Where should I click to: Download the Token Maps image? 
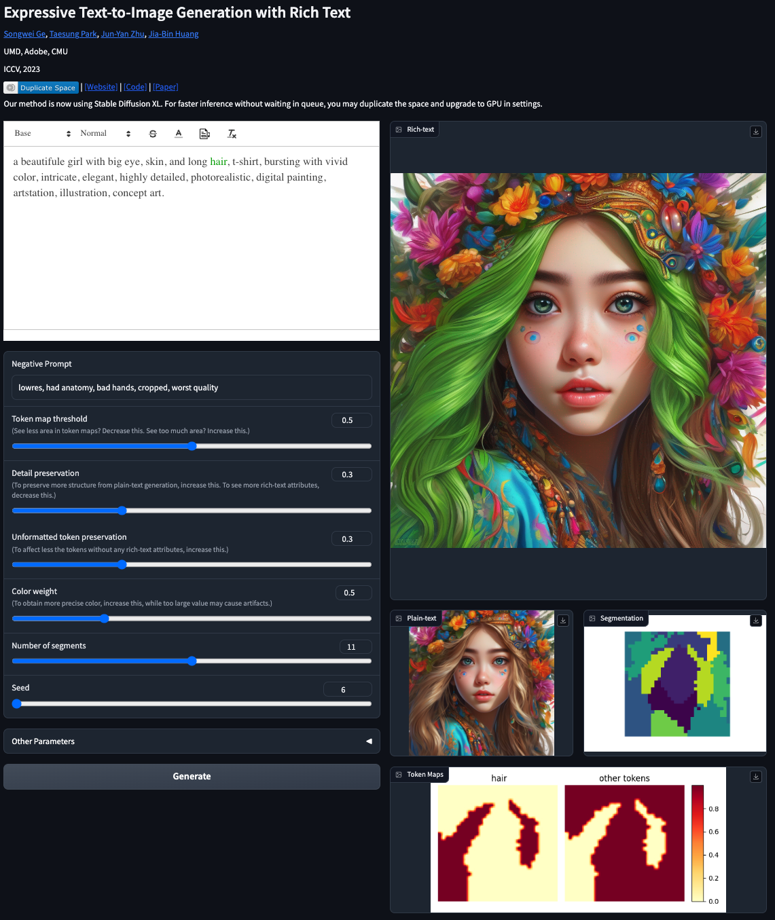(x=755, y=777)
